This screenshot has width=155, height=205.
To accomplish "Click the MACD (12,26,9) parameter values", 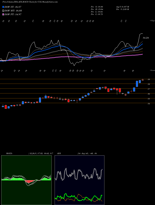I will tap(41, 153).
